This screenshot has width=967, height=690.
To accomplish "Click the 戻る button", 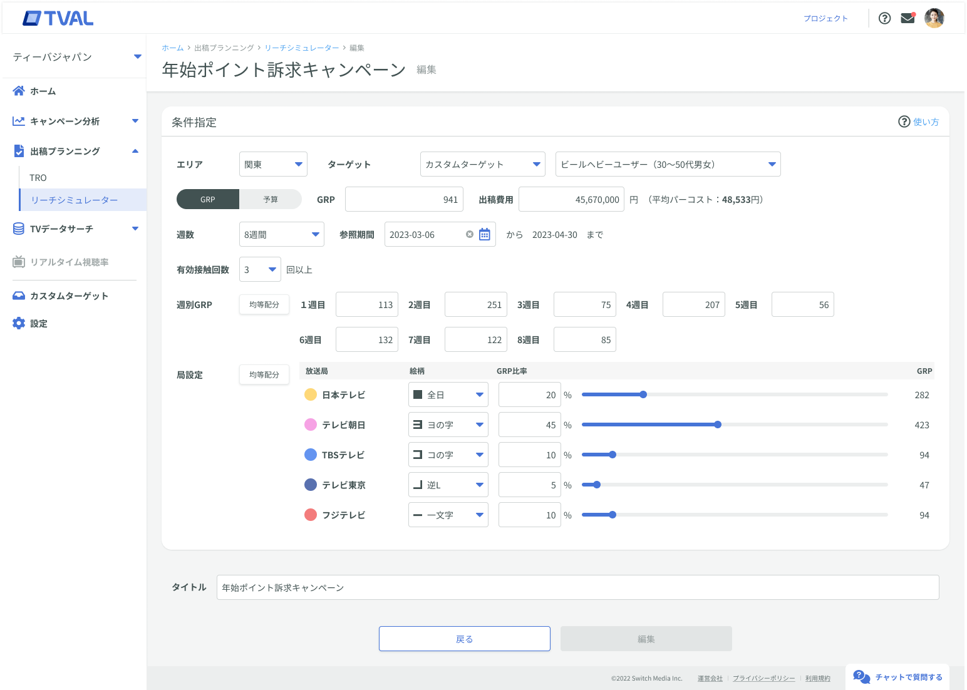I will click(x=464, y=639).
